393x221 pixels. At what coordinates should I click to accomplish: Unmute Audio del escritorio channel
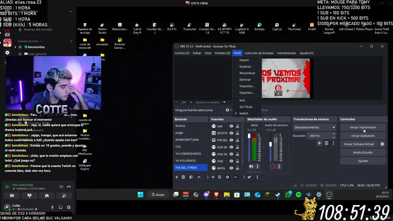(273, 166)
